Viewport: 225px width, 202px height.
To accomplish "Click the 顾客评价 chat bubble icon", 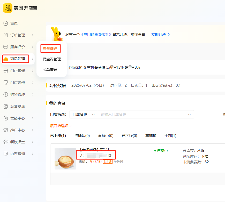I will tap(6, 47).
